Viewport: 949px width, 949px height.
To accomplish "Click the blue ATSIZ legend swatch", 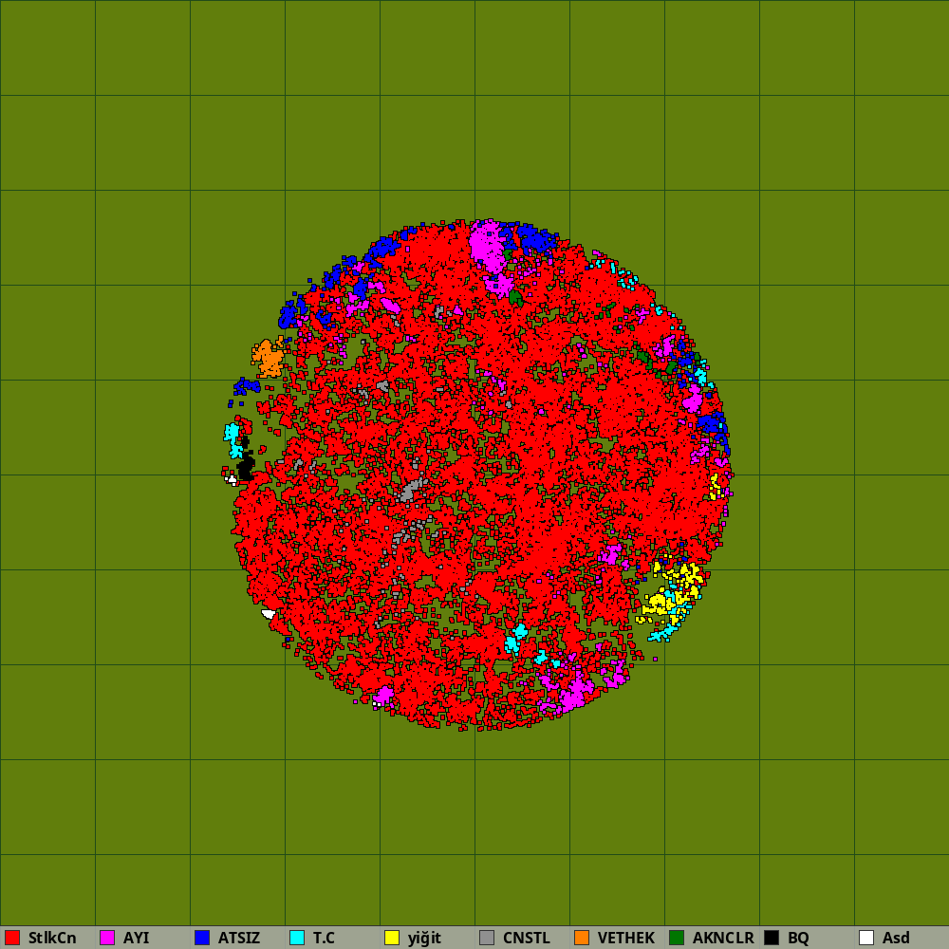I will [202, 938].
